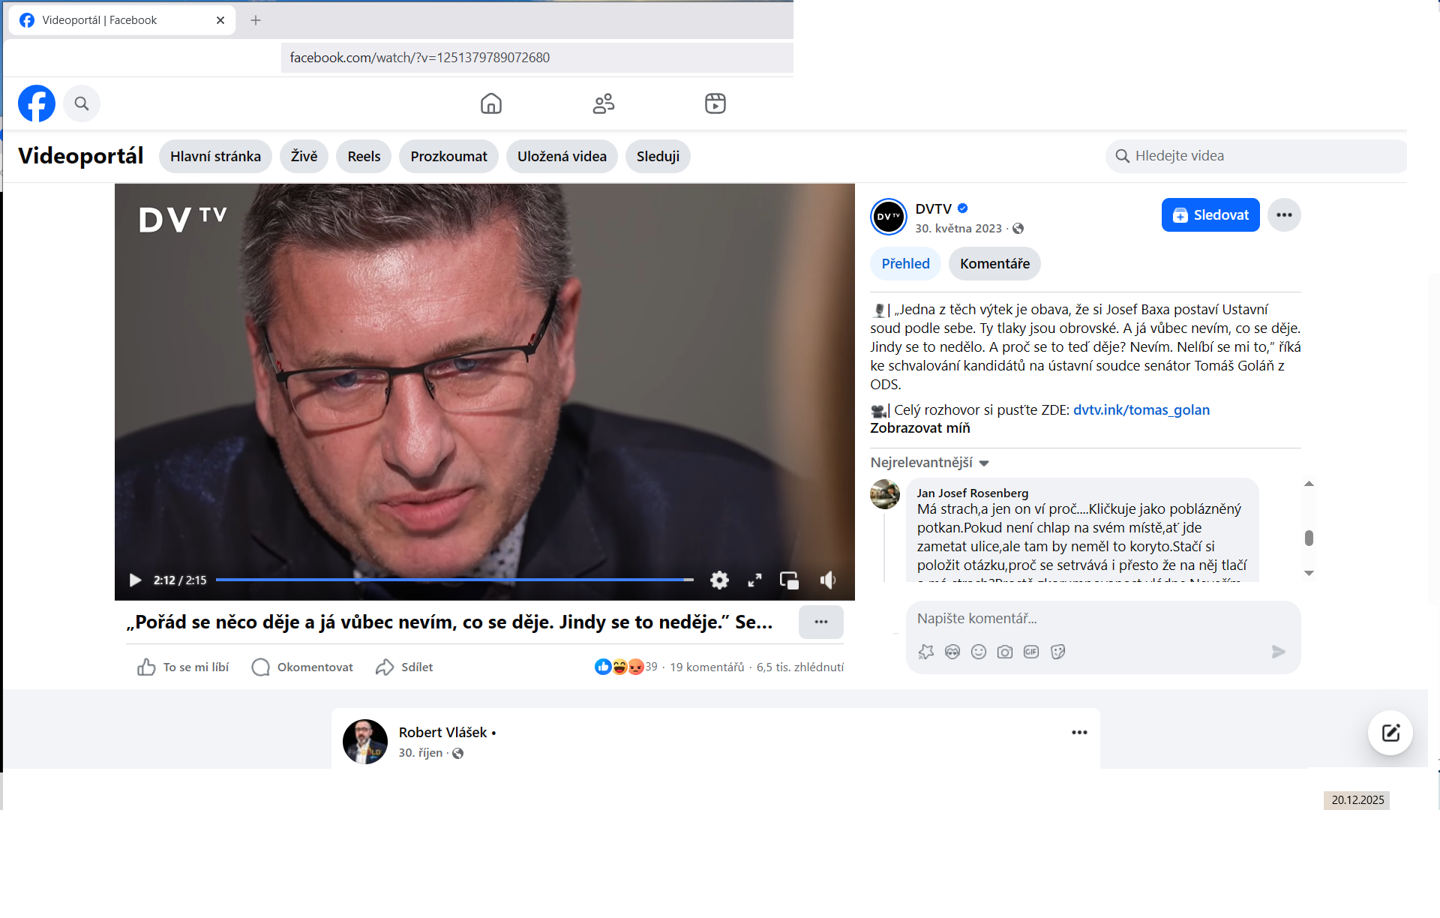This screenshot has height=918, width=1440.
Task: Seek on the video progress bar
Action: (x=454, y=580)
